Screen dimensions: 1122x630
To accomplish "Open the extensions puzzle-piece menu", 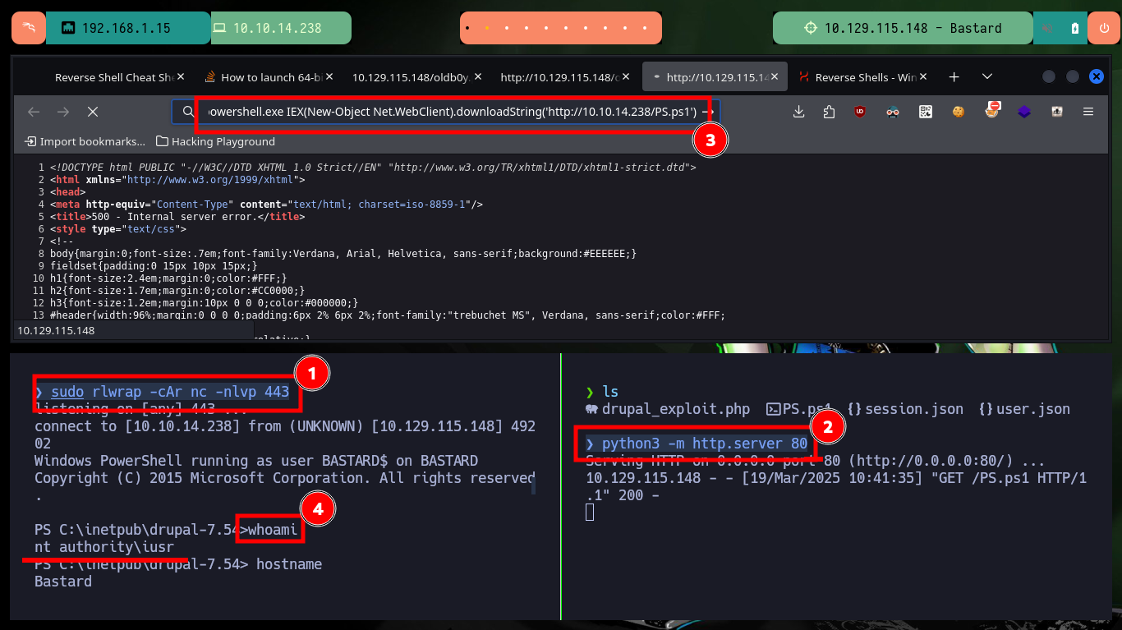I will 828,112.
